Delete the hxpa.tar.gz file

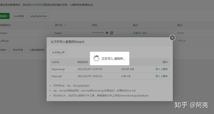(x=165, y=69)
